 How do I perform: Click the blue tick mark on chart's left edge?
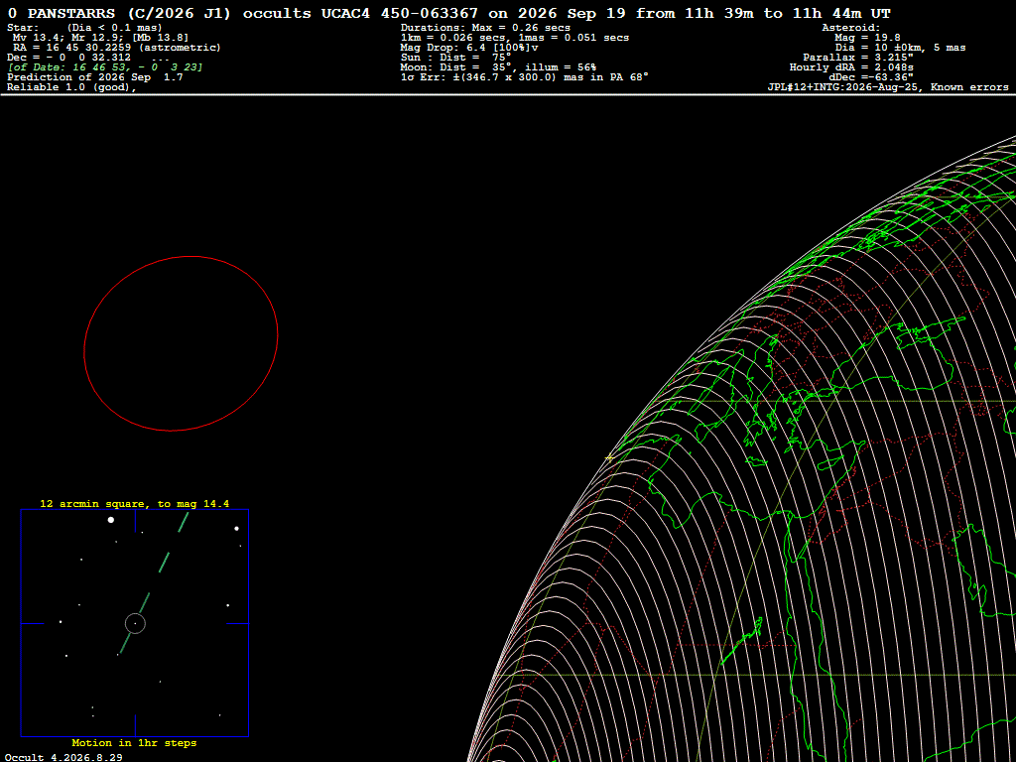pos(33,623)
